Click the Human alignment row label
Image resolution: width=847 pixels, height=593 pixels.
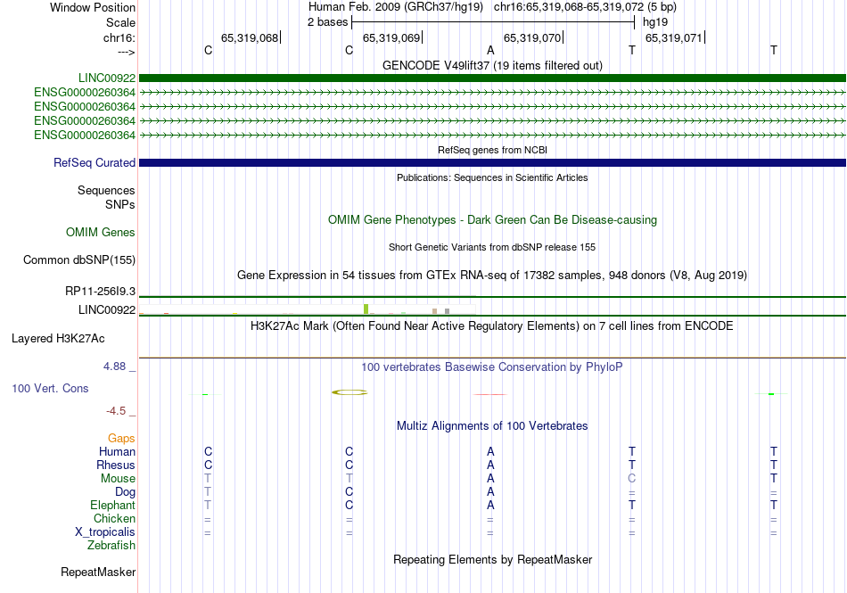(117, 451)
